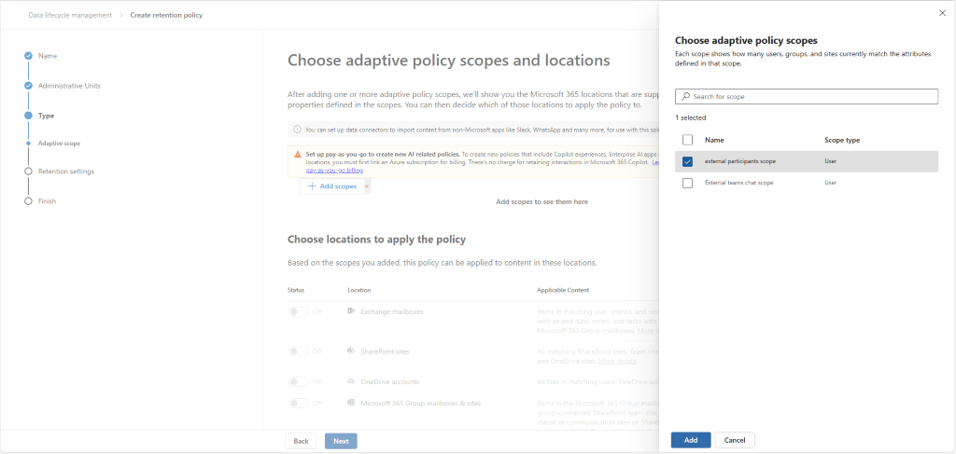
Task: Click the Add button in scopes panel
Action: pyautogui.click(x=691, y=440)
